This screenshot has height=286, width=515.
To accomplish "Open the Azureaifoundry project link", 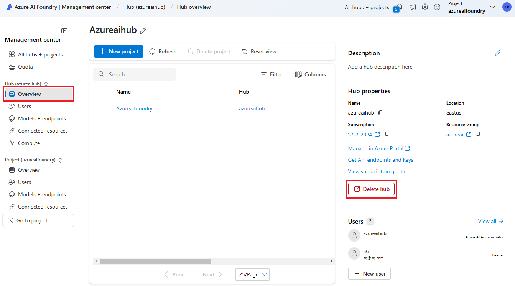I will [134, 108].
